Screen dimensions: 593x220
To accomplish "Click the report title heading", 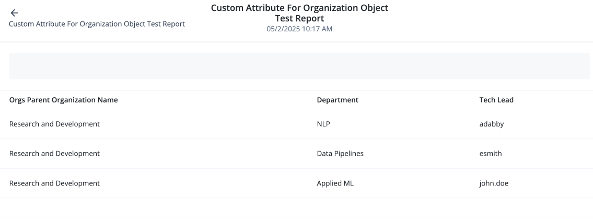I will coord(299,13).
